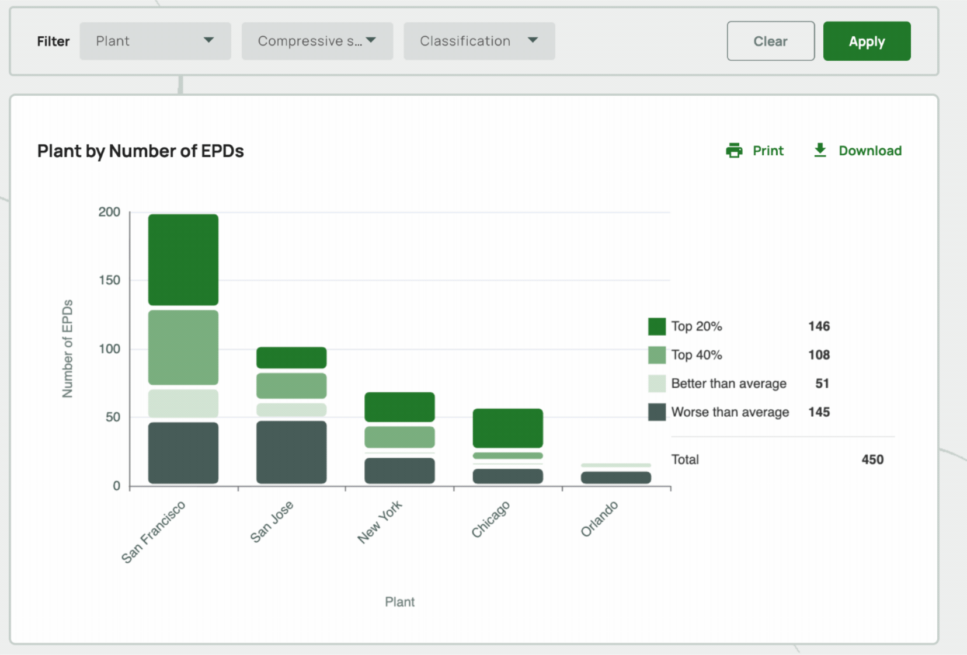Select the Better than average legend swatch
Screen dimensions: 967x655
click(x=657, y=384)
